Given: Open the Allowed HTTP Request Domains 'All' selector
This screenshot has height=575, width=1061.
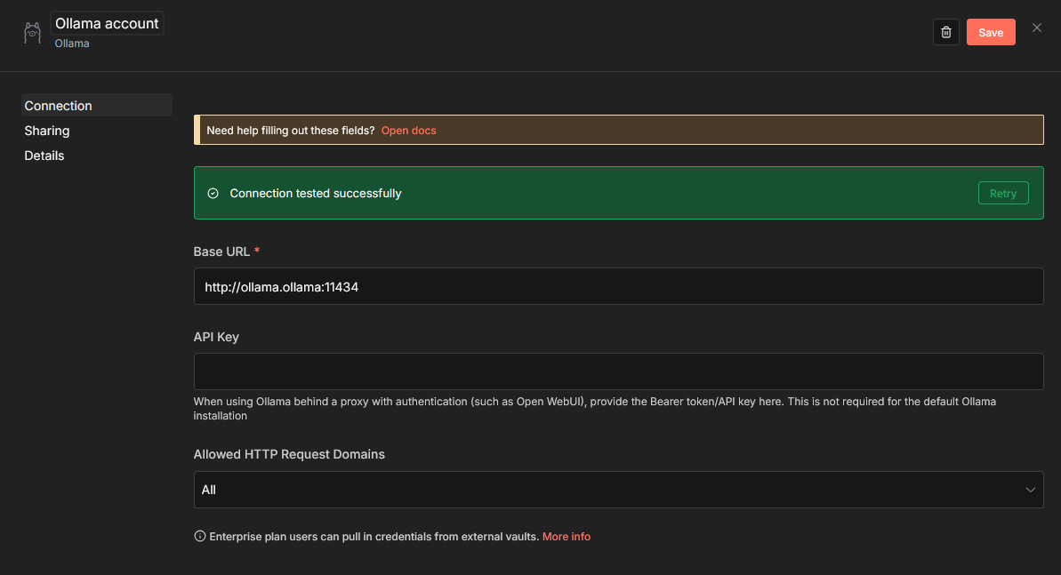Looking at the screenshot, I should [x=605, y=490].
